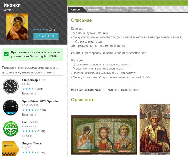The image size is (188, 156).
Task: Click the EDWARD KIM developer name
Action: pyautogui.click(x=29, y=126)
